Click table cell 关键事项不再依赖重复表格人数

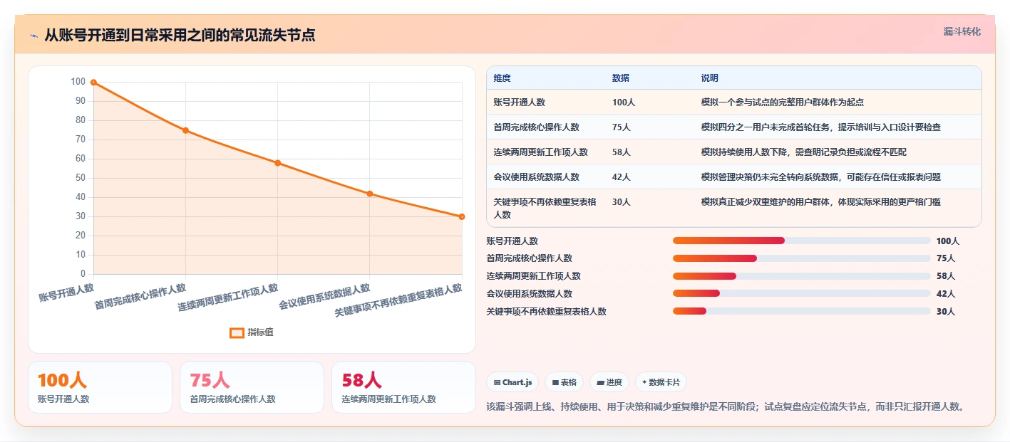point(545,208)
